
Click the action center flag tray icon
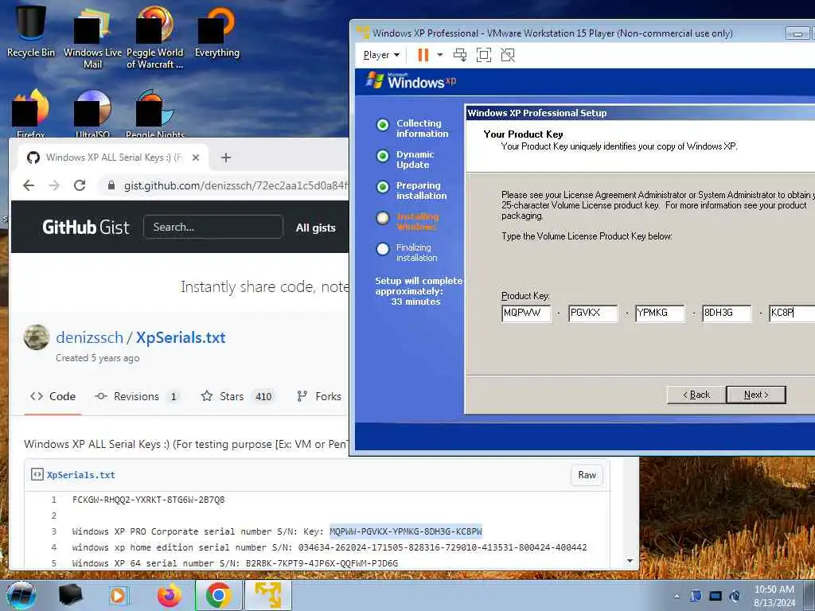(x=696, y=596)
